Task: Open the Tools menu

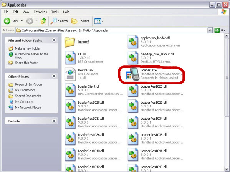Action: [55, 12]
